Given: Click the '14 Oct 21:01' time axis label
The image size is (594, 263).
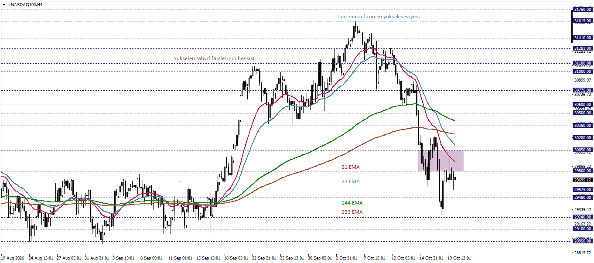Looking at the screenshot, I should (431, 258).
